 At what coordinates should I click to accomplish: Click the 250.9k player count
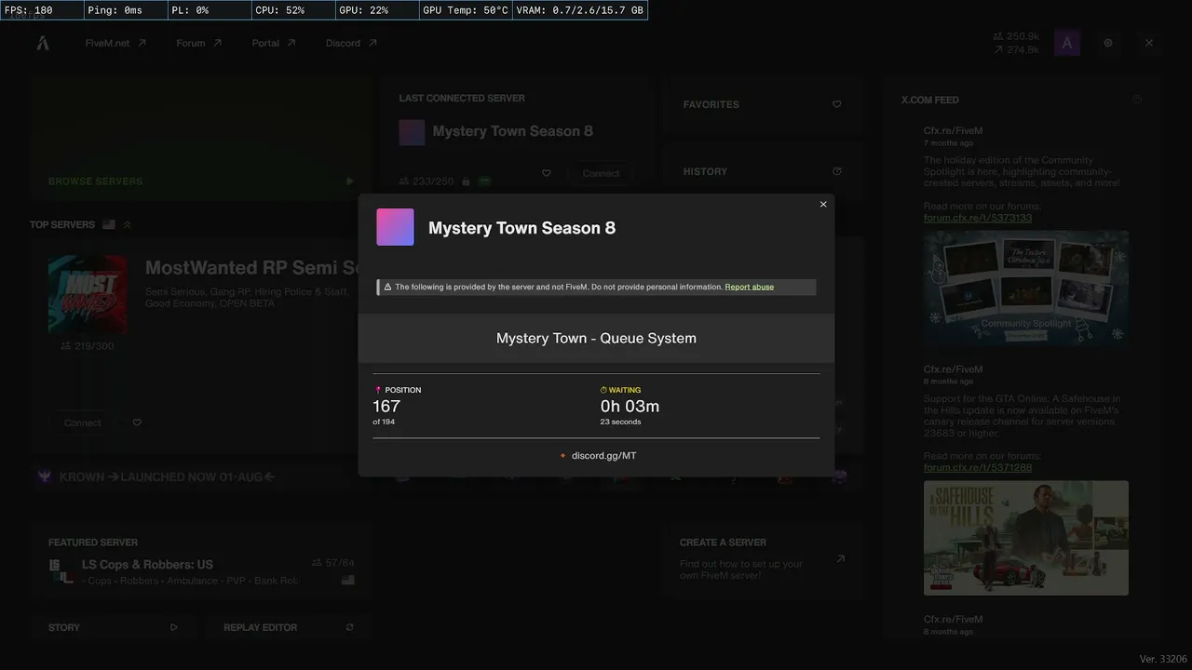(1016, 36)
